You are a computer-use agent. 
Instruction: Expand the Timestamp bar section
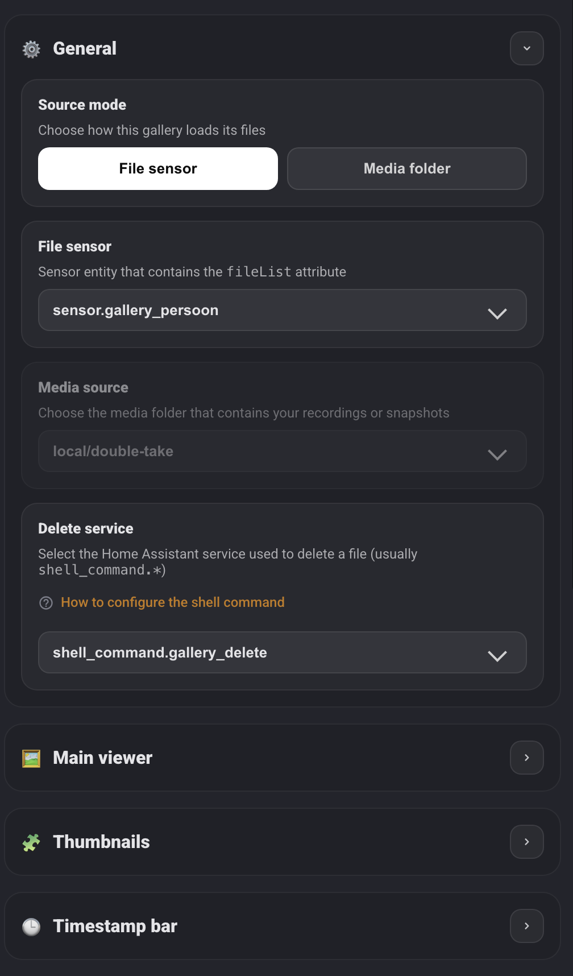click(x=526, y=926)
